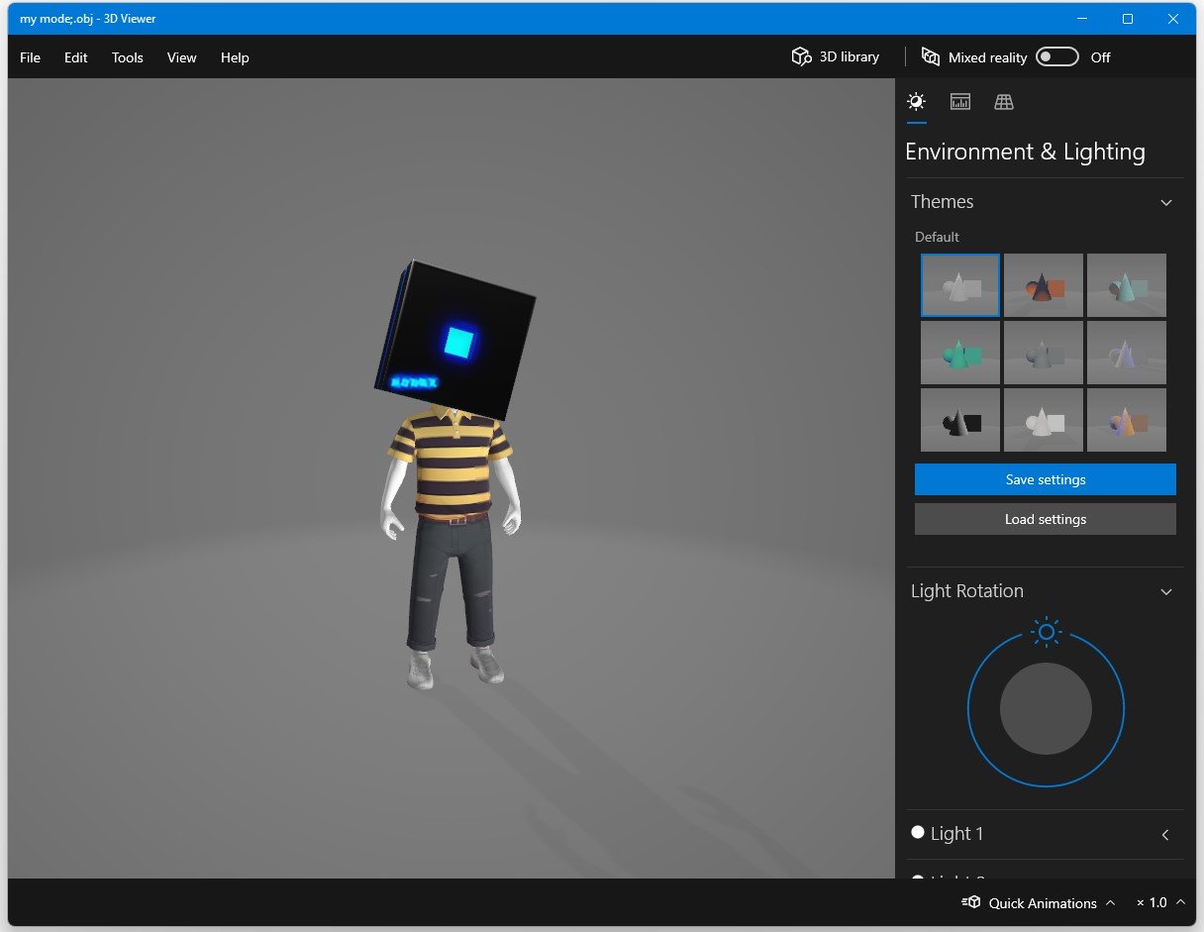The width and height of the screenshot is (1204, 932).
Task: Click the Light 1 bullet indicator
Action: [x=917, y=832]
